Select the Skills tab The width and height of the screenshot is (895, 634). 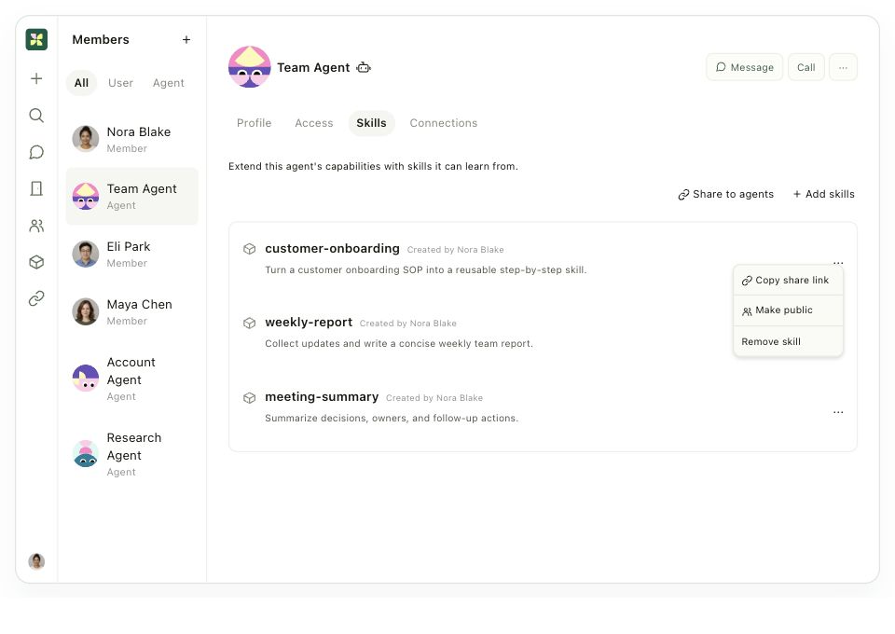click(x=372, y=123)
